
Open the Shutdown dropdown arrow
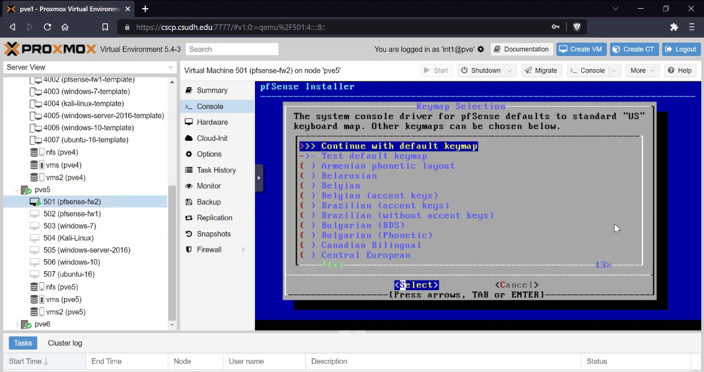click(510, 71)
